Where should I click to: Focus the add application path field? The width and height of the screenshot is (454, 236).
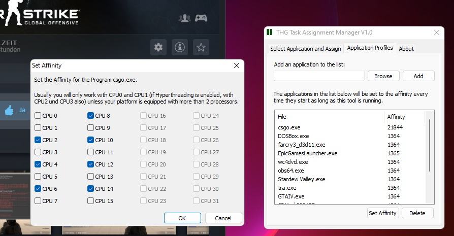pos(319,76)
